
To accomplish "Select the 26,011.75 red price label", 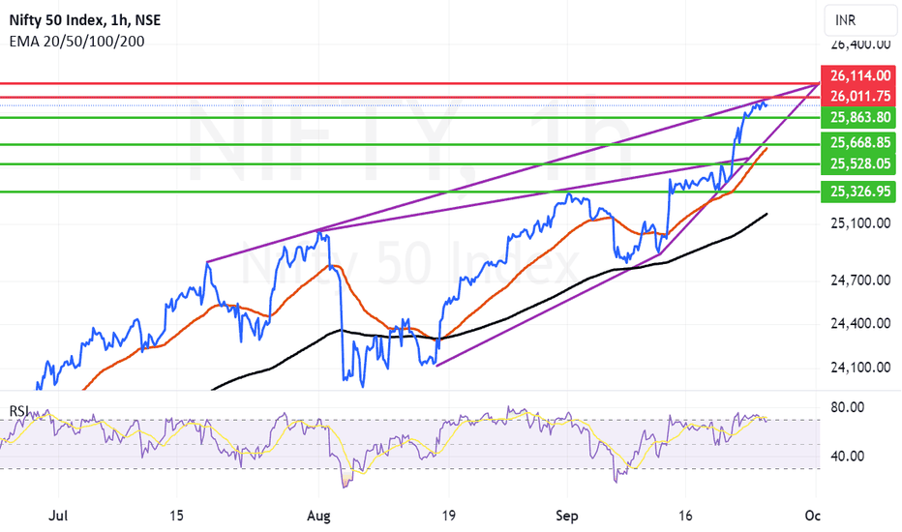I will point(857,96).
